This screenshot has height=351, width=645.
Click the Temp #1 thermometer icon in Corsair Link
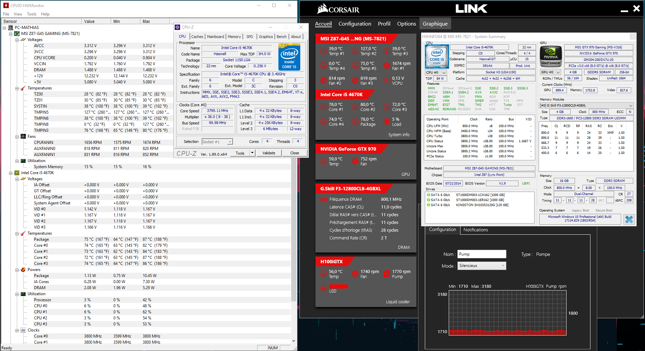324,51
